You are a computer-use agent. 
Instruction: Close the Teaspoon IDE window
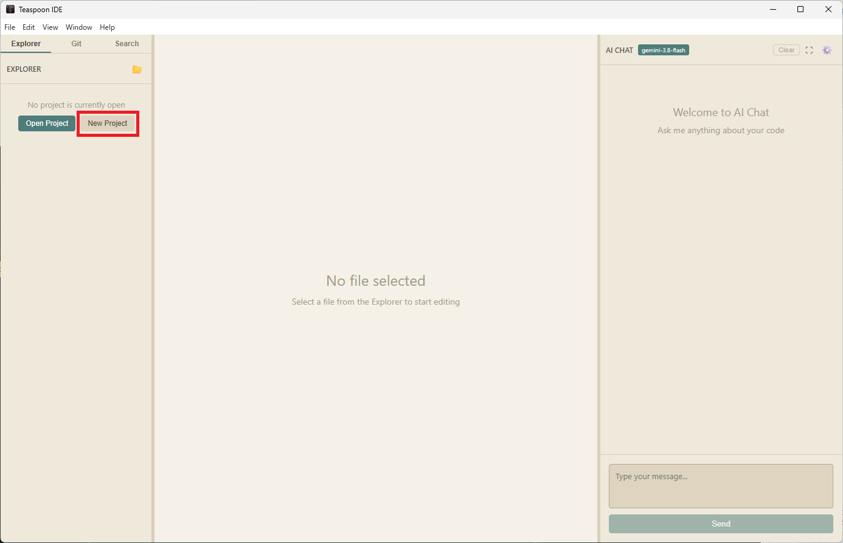point(828,9)
